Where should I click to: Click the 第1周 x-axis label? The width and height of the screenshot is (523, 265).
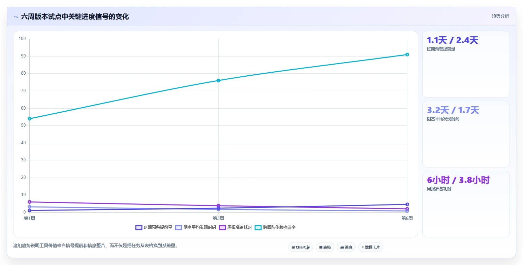tap(30, 219)
